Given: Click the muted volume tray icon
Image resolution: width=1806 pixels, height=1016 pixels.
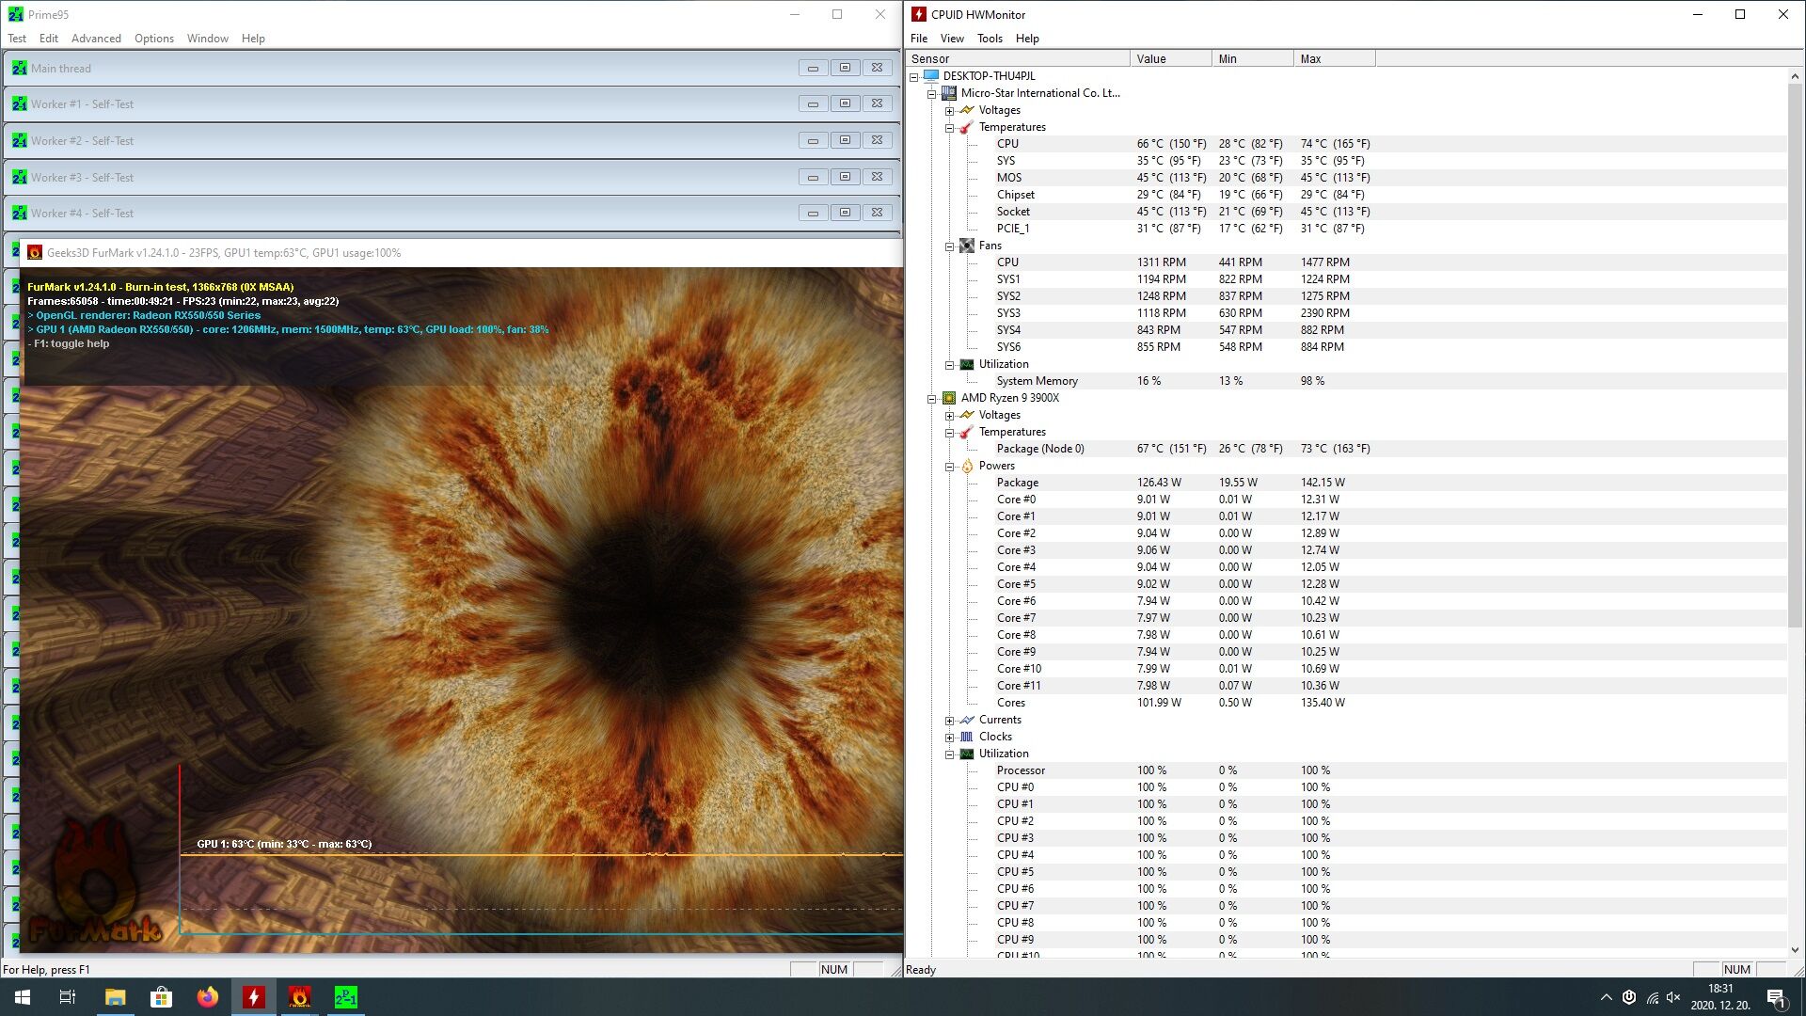Looking at the screenshot, I should [x=1673, y=997].
